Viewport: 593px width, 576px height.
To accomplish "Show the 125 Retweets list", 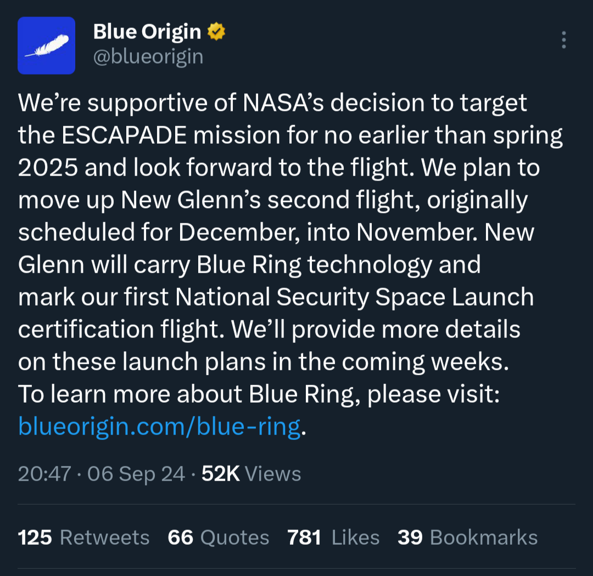I will point(83,537).
